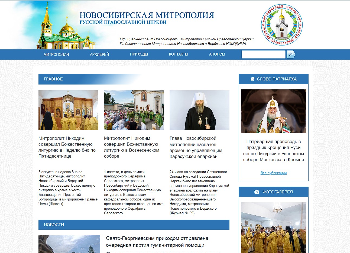Focus the site search input field

click(264, 54)
